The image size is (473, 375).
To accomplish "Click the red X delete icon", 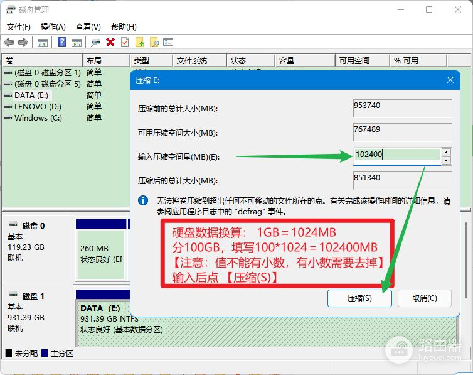I will point(110,43).
